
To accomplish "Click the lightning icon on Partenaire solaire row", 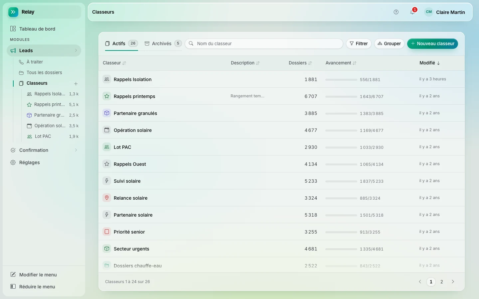I will click(x=107, y=215).
